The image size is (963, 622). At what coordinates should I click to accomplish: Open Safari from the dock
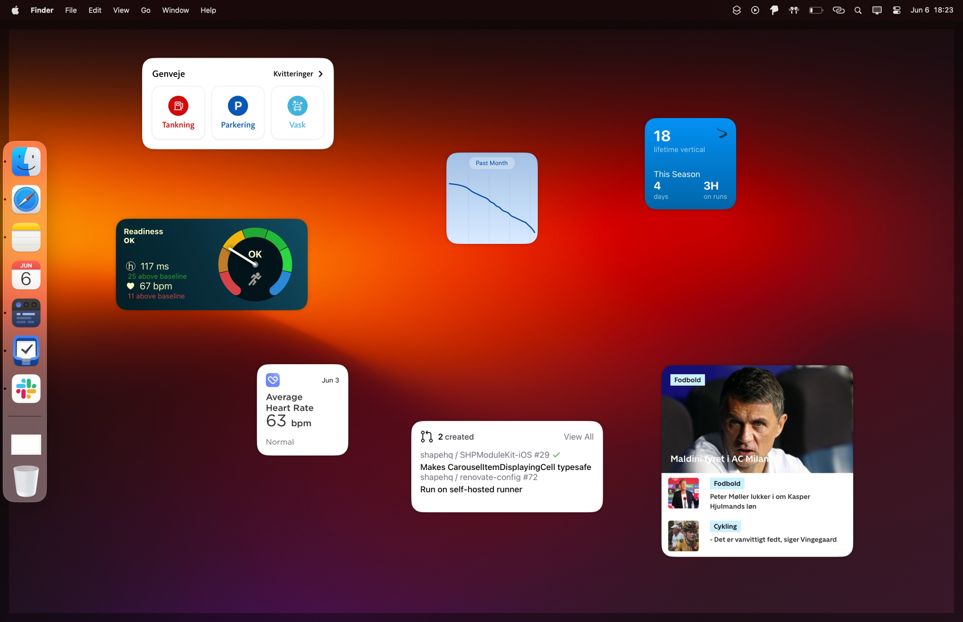[26, 200]
